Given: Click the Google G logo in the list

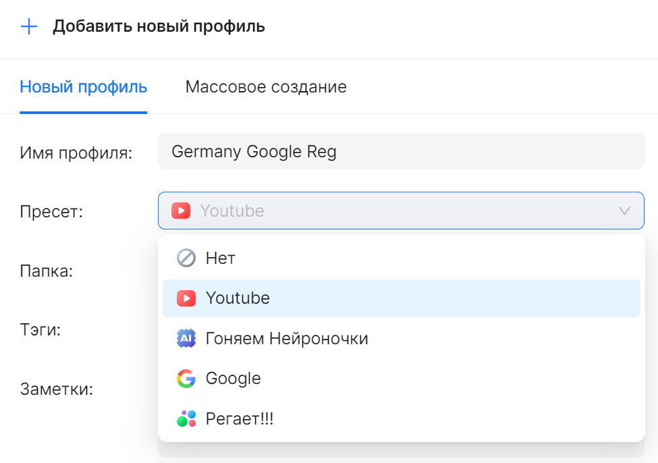Looking at the screenshot, I should 186,379.
